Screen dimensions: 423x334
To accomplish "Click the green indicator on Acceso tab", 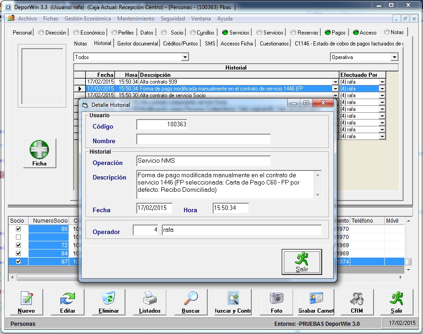I will [x=356, y=33].
